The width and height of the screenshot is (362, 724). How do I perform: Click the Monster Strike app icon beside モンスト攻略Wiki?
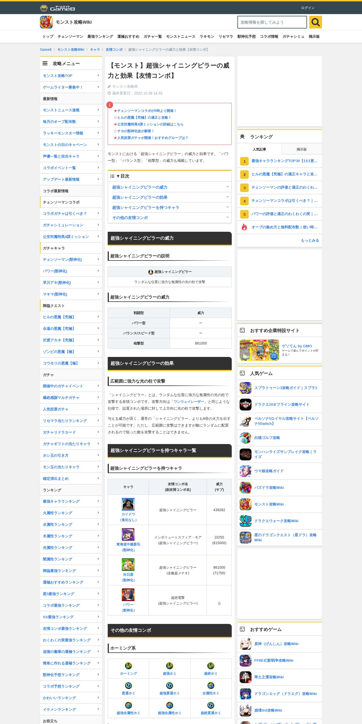point(46,22)
